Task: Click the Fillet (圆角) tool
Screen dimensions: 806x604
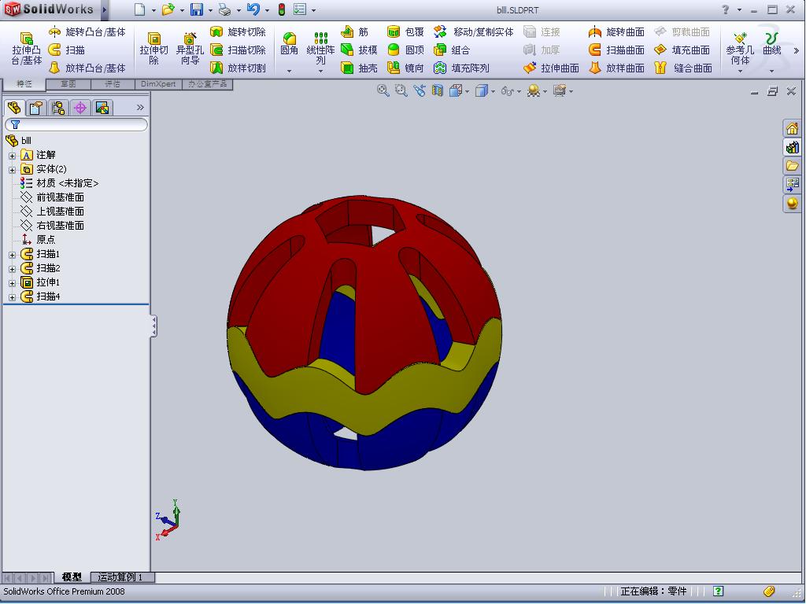Action: click(x=289, y=44)
